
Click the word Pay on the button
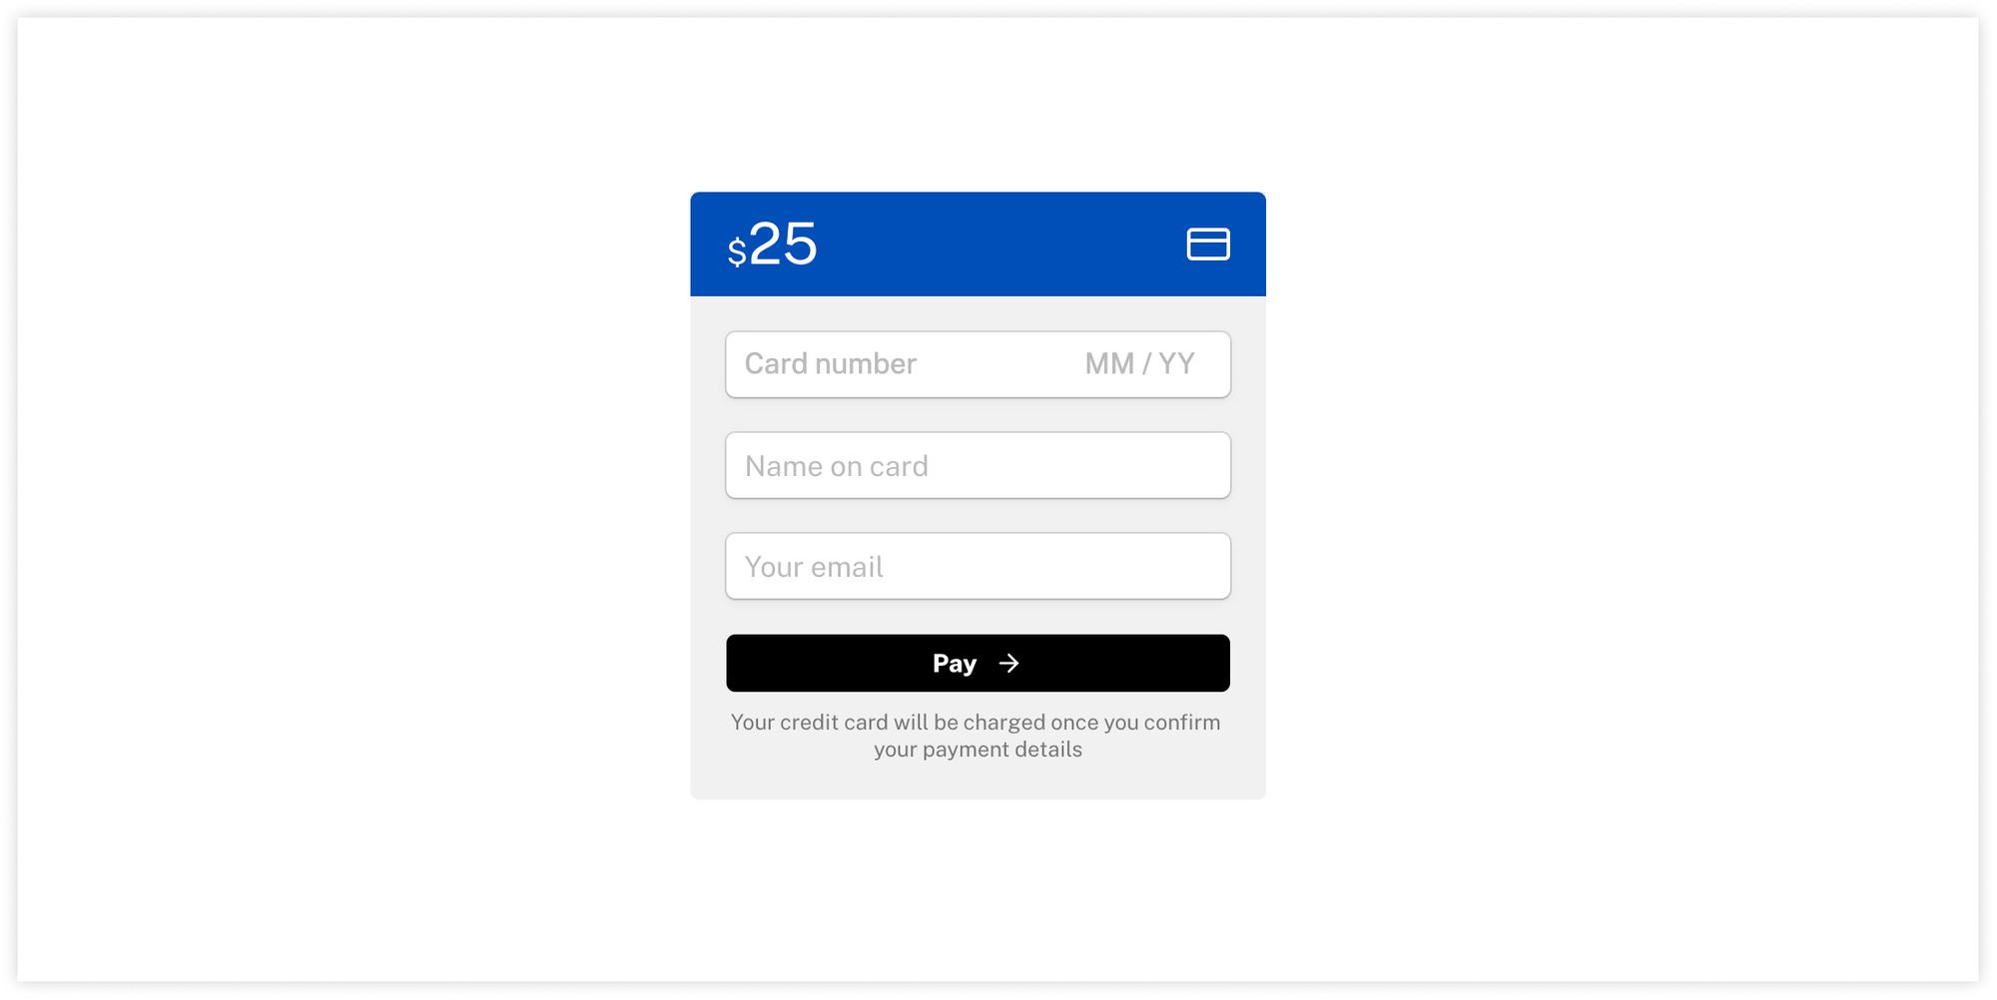[955, 664]
